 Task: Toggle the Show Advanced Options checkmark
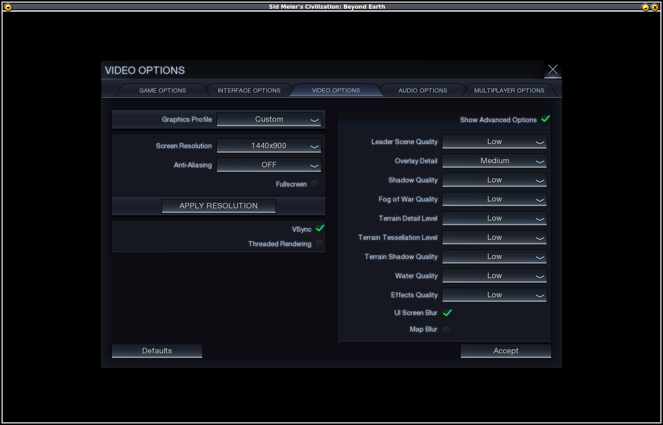(x=545, y=119)
